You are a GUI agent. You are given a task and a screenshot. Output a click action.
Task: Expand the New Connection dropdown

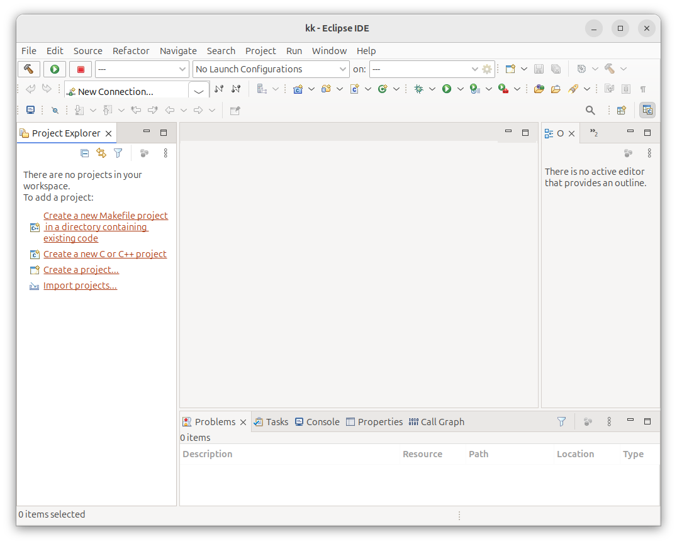click(x=199, y=91)
